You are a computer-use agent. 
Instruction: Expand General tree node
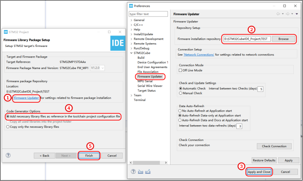[x=131, y=20]
